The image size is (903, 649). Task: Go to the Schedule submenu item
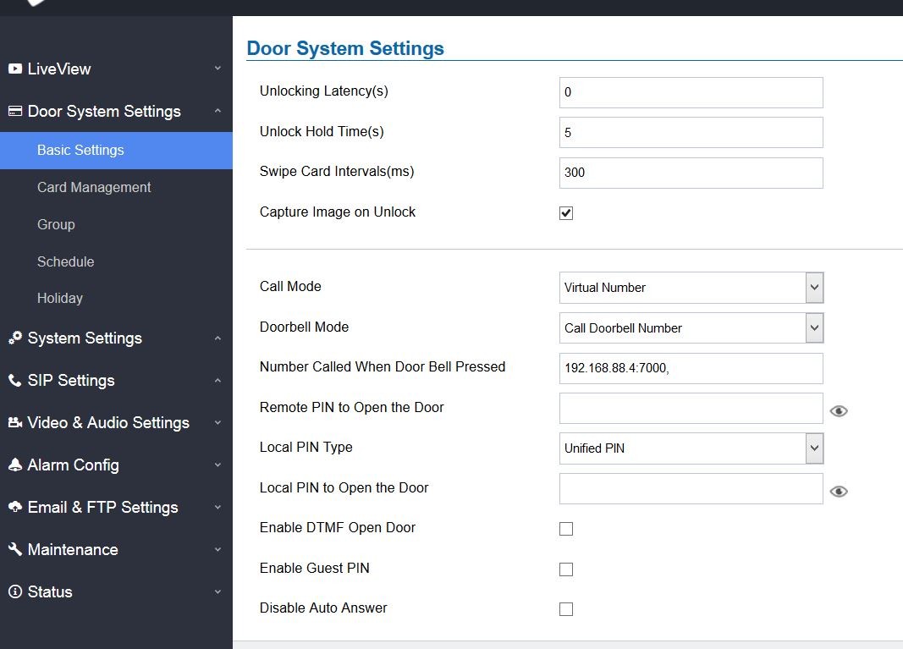(x=65, y=261)
